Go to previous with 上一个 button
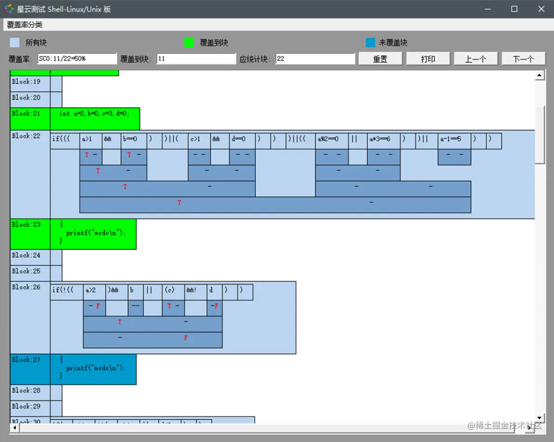Image resolution: width=554 pixels, height=442 pixels. tap(475, 59)
